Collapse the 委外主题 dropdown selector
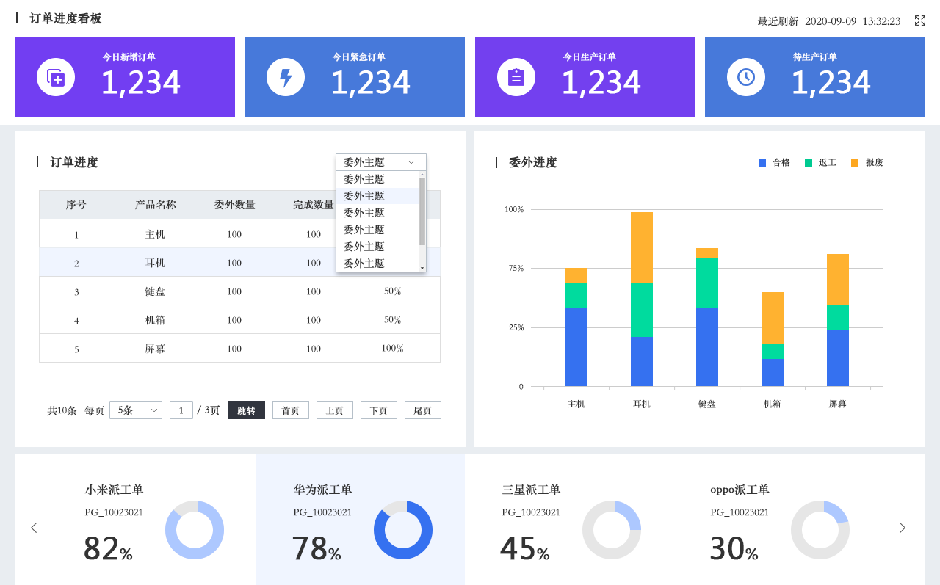Screen dimensions: 940x585 coord(380,162)
